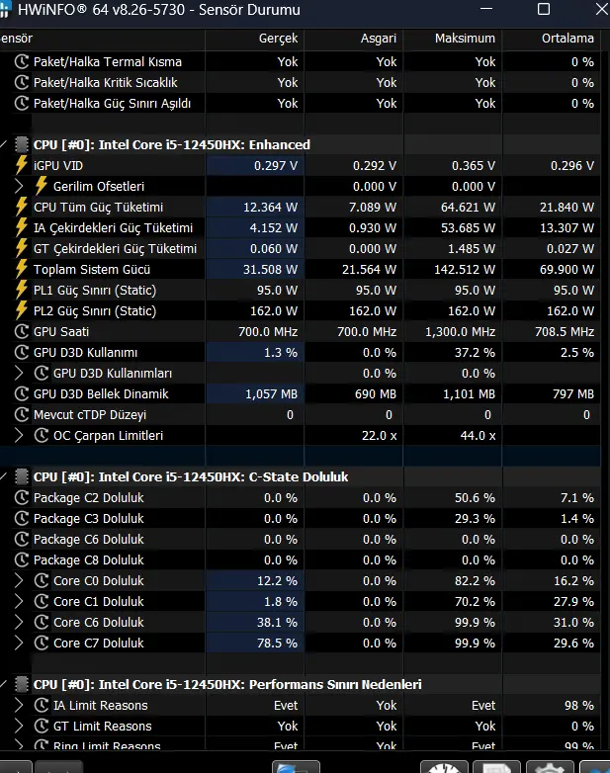Click clock icon beside Package C3 Doluluk
Viewport: 610px width, 773px height.
pos(22,518)
